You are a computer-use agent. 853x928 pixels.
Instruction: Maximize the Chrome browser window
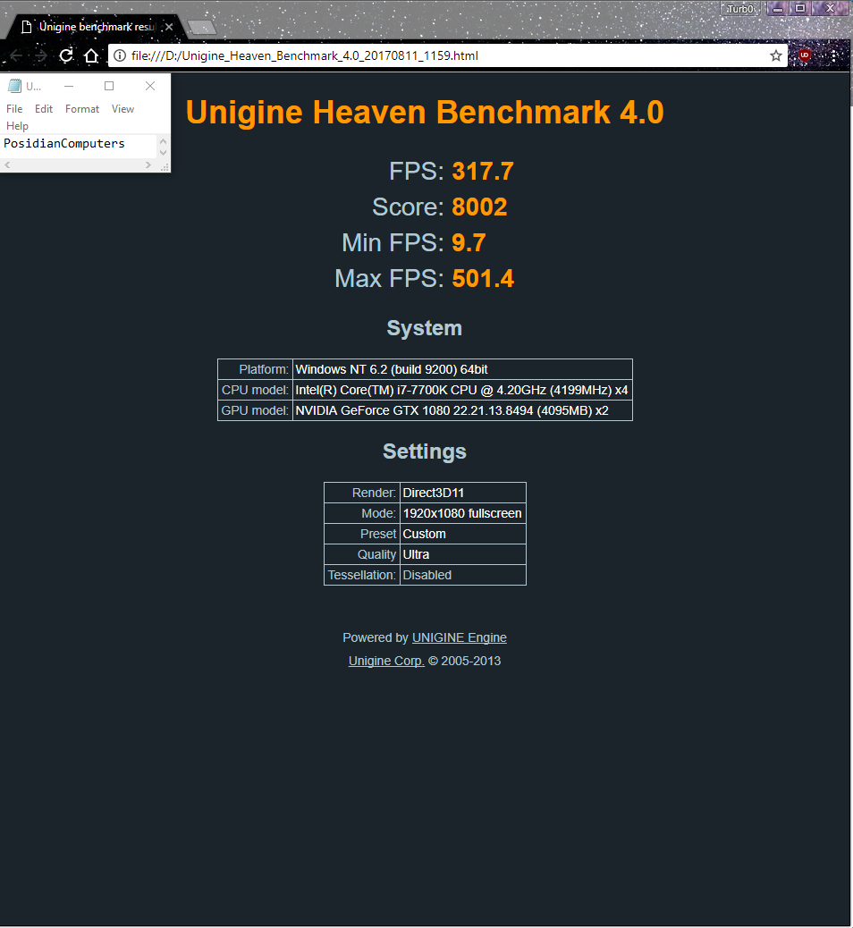(799, 8)
